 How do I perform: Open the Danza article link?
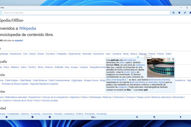32,54
